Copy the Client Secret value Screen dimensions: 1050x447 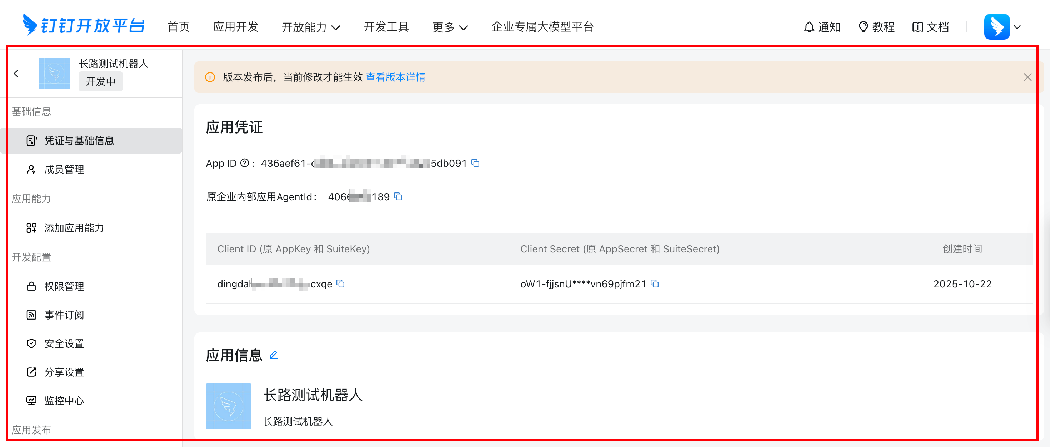[x=655, y=283]
